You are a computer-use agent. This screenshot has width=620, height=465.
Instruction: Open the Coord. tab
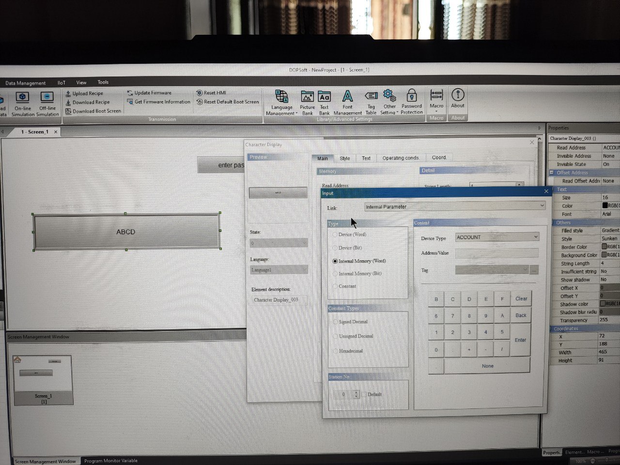(x=439, y=157)
